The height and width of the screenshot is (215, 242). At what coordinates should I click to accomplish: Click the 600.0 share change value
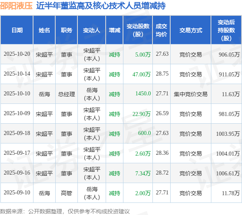tap(144, 133)
